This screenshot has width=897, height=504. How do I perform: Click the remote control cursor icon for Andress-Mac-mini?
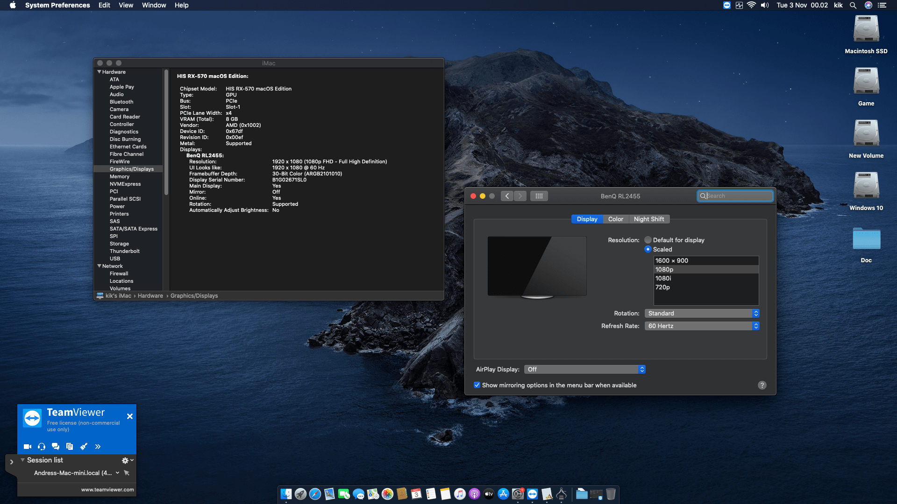(127, 473)
